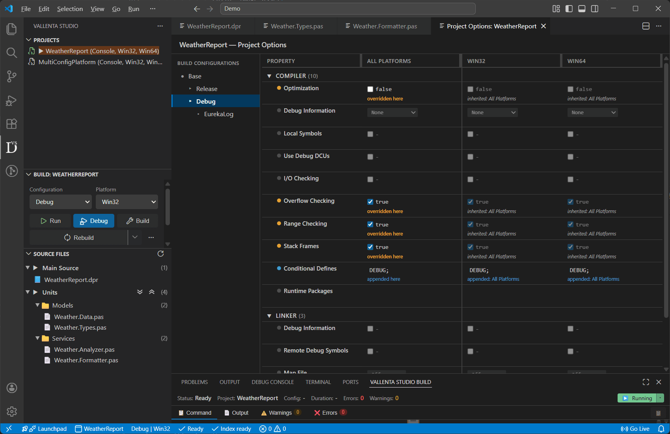This screenshot has width=670, height=434.
Task: Toggle bottom panel layout icon
Action: [582, 9]
